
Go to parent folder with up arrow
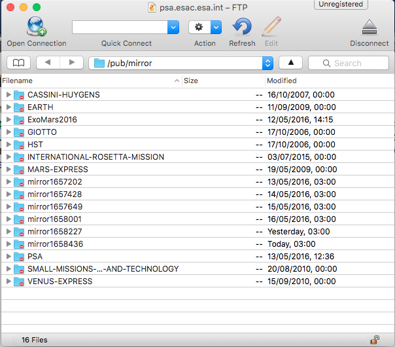291,63
